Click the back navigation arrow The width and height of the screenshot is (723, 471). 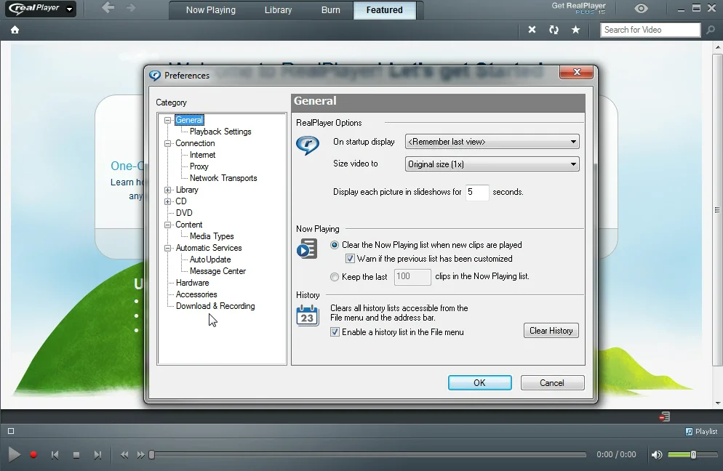[108, 8]
